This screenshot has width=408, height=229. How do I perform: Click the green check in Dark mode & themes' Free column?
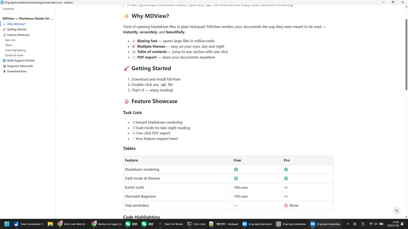pos(236,178)
